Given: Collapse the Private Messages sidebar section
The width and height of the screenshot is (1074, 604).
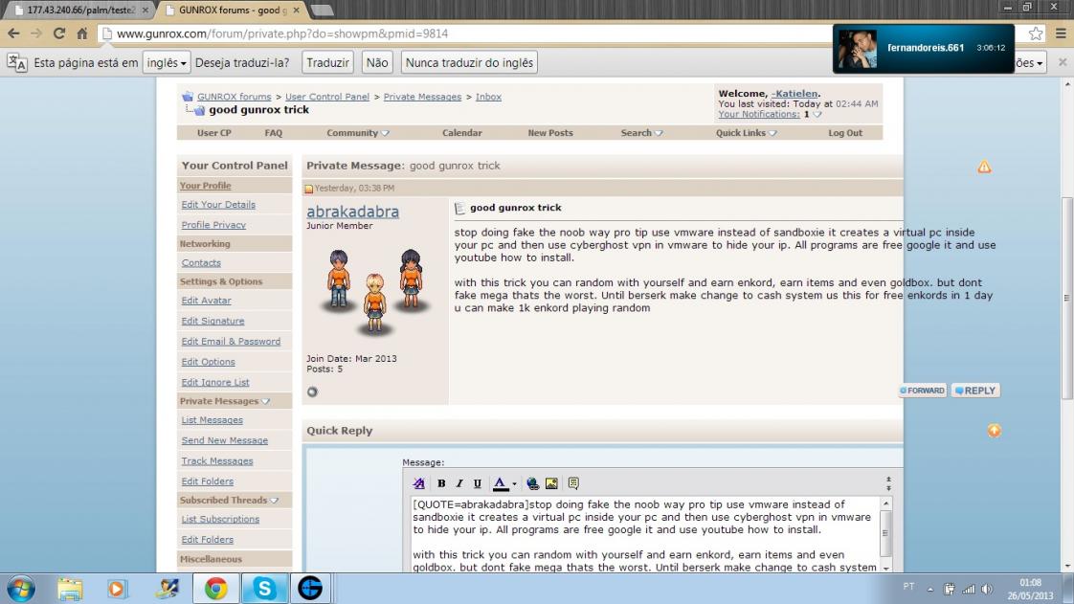Looking at the screenshot, I should [x=266, y=401].
